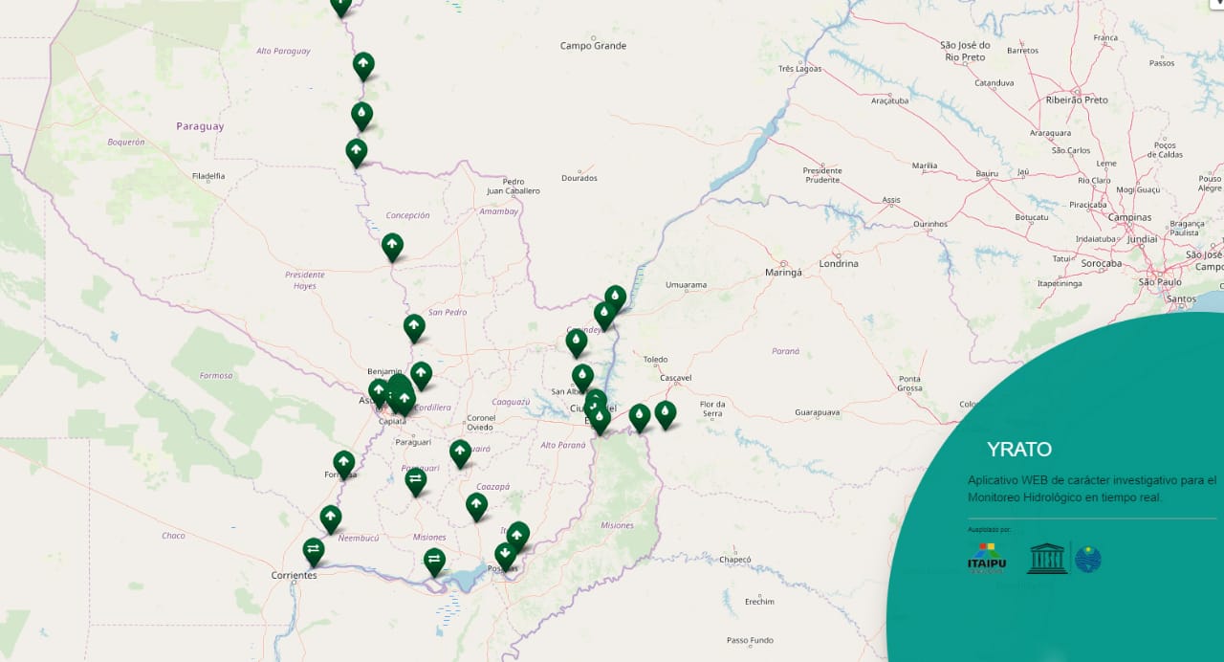Click the YRATO title heading
This screenshot has height=662, width=1224.
pos(1019,450)
